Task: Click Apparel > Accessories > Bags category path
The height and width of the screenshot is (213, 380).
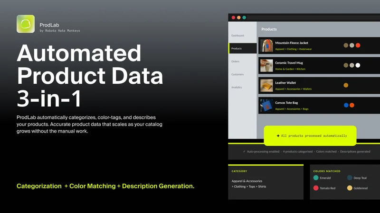Action: coord(292,109)
